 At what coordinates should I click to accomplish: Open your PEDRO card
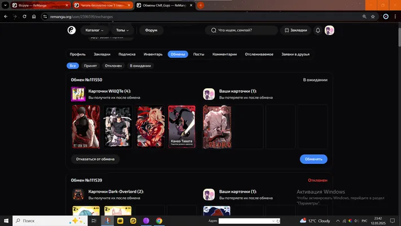coord(217,127)
